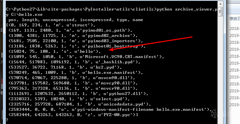Click the console scrollbar thumb grip
The image size is (240, 124).
[220, 12]
